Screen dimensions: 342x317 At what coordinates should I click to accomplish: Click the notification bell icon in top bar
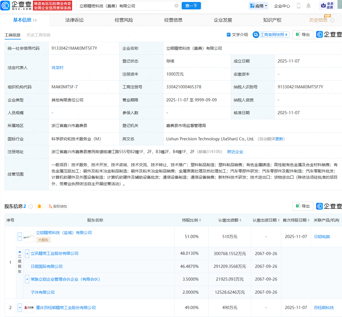(x=309, y=6)
